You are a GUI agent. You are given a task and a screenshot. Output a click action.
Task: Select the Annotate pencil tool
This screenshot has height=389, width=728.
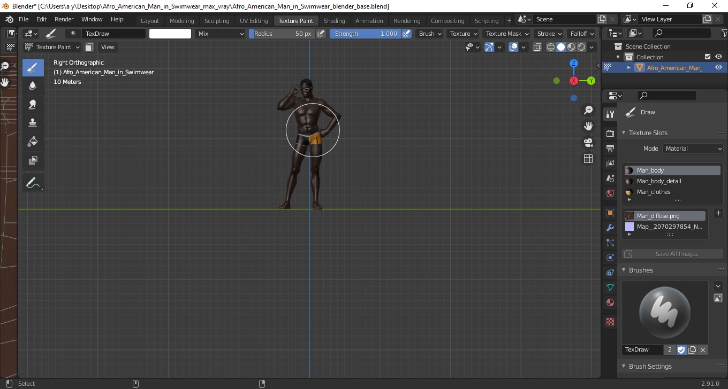(33, 183)
